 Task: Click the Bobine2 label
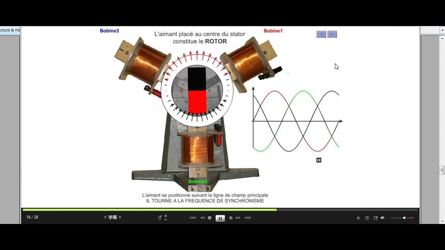(198, 181)
